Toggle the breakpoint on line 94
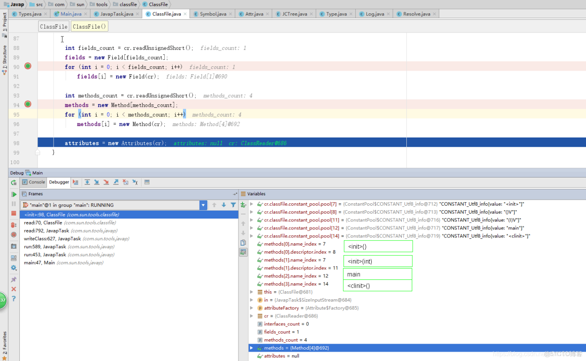 [28, 105]
